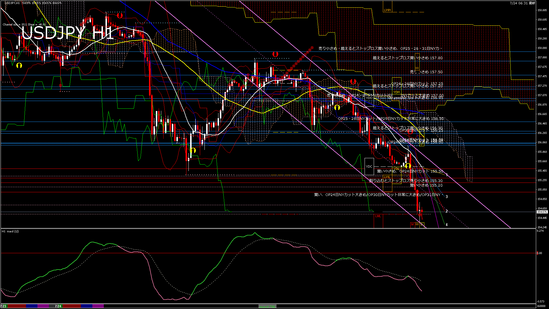Image resolution: width=549 pixels, height=309 pixels.
Task: Click the M timeframe box
Action: pyautogui.click(x=412, y=225)
